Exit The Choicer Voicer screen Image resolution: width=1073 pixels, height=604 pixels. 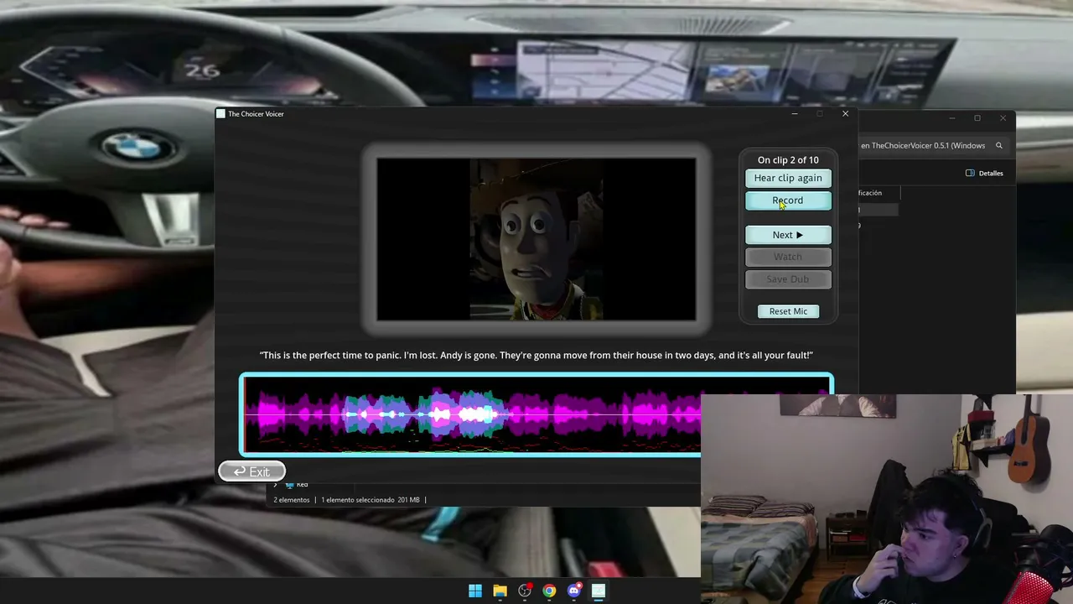point(251,471)
